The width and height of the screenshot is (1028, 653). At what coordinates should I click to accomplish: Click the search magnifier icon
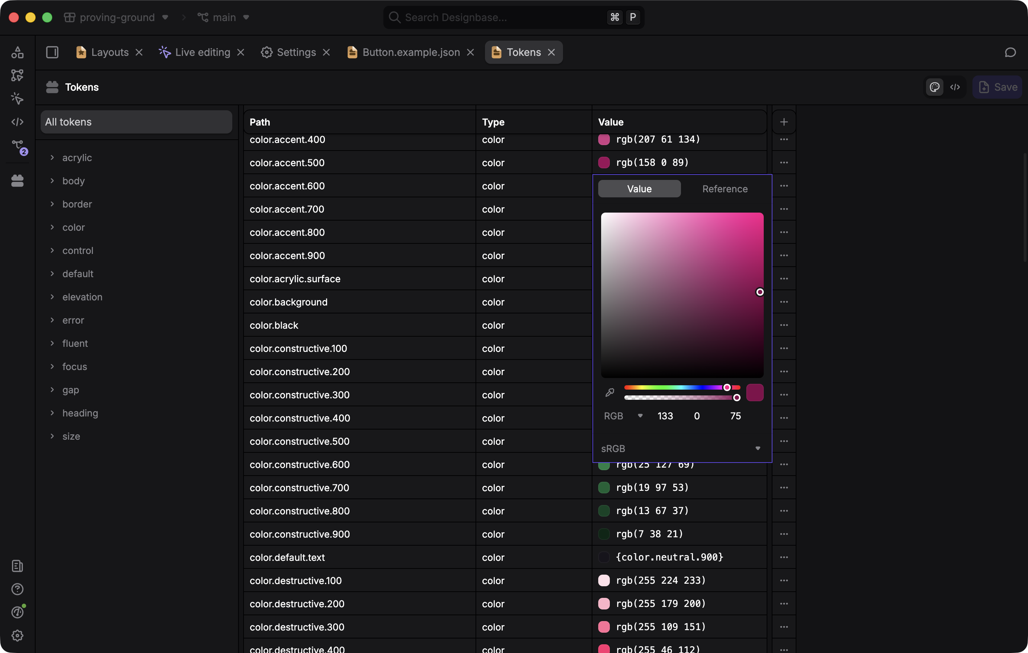(395, 17)
